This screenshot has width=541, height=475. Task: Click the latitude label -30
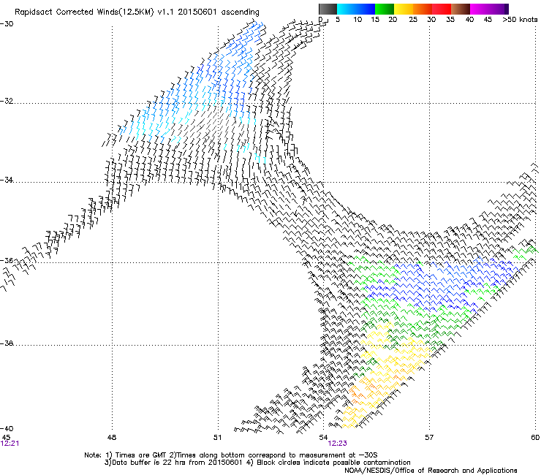click(x=7, y=24)
